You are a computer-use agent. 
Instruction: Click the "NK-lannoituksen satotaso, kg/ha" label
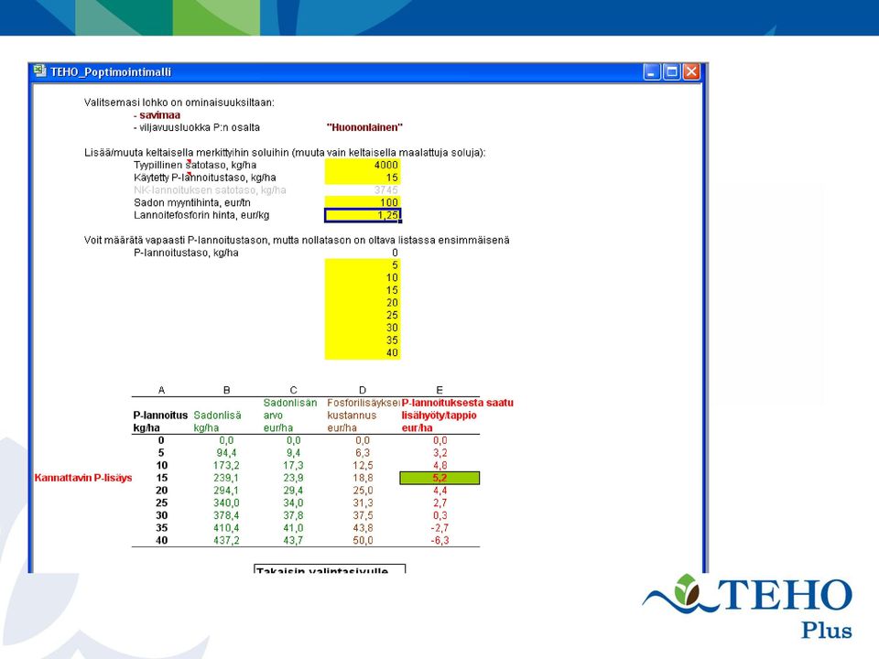[210, 190]
